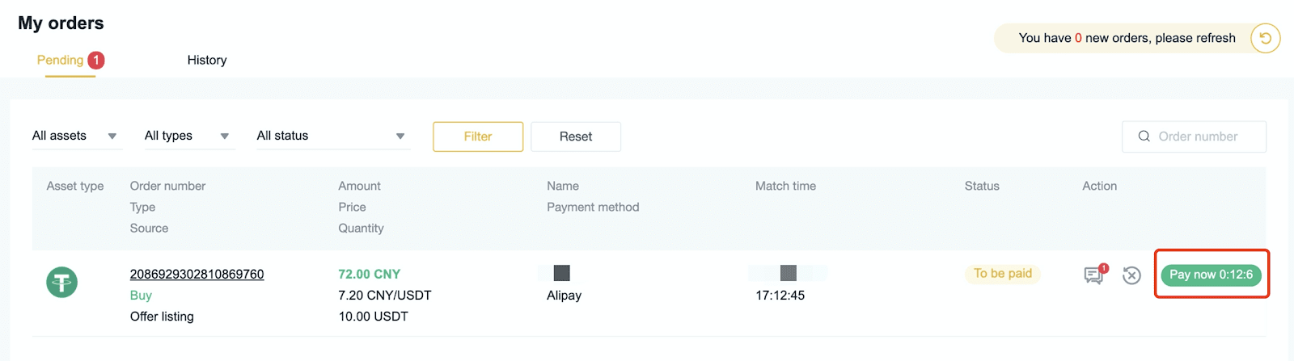The image size is (1294, 361).
Task: Focus the Order number search field
Action: tap(1194, 136)
